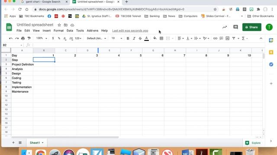Open the comment history
Image resolution: width=277 pixels, height=155 pixels.
click(235, 27)
